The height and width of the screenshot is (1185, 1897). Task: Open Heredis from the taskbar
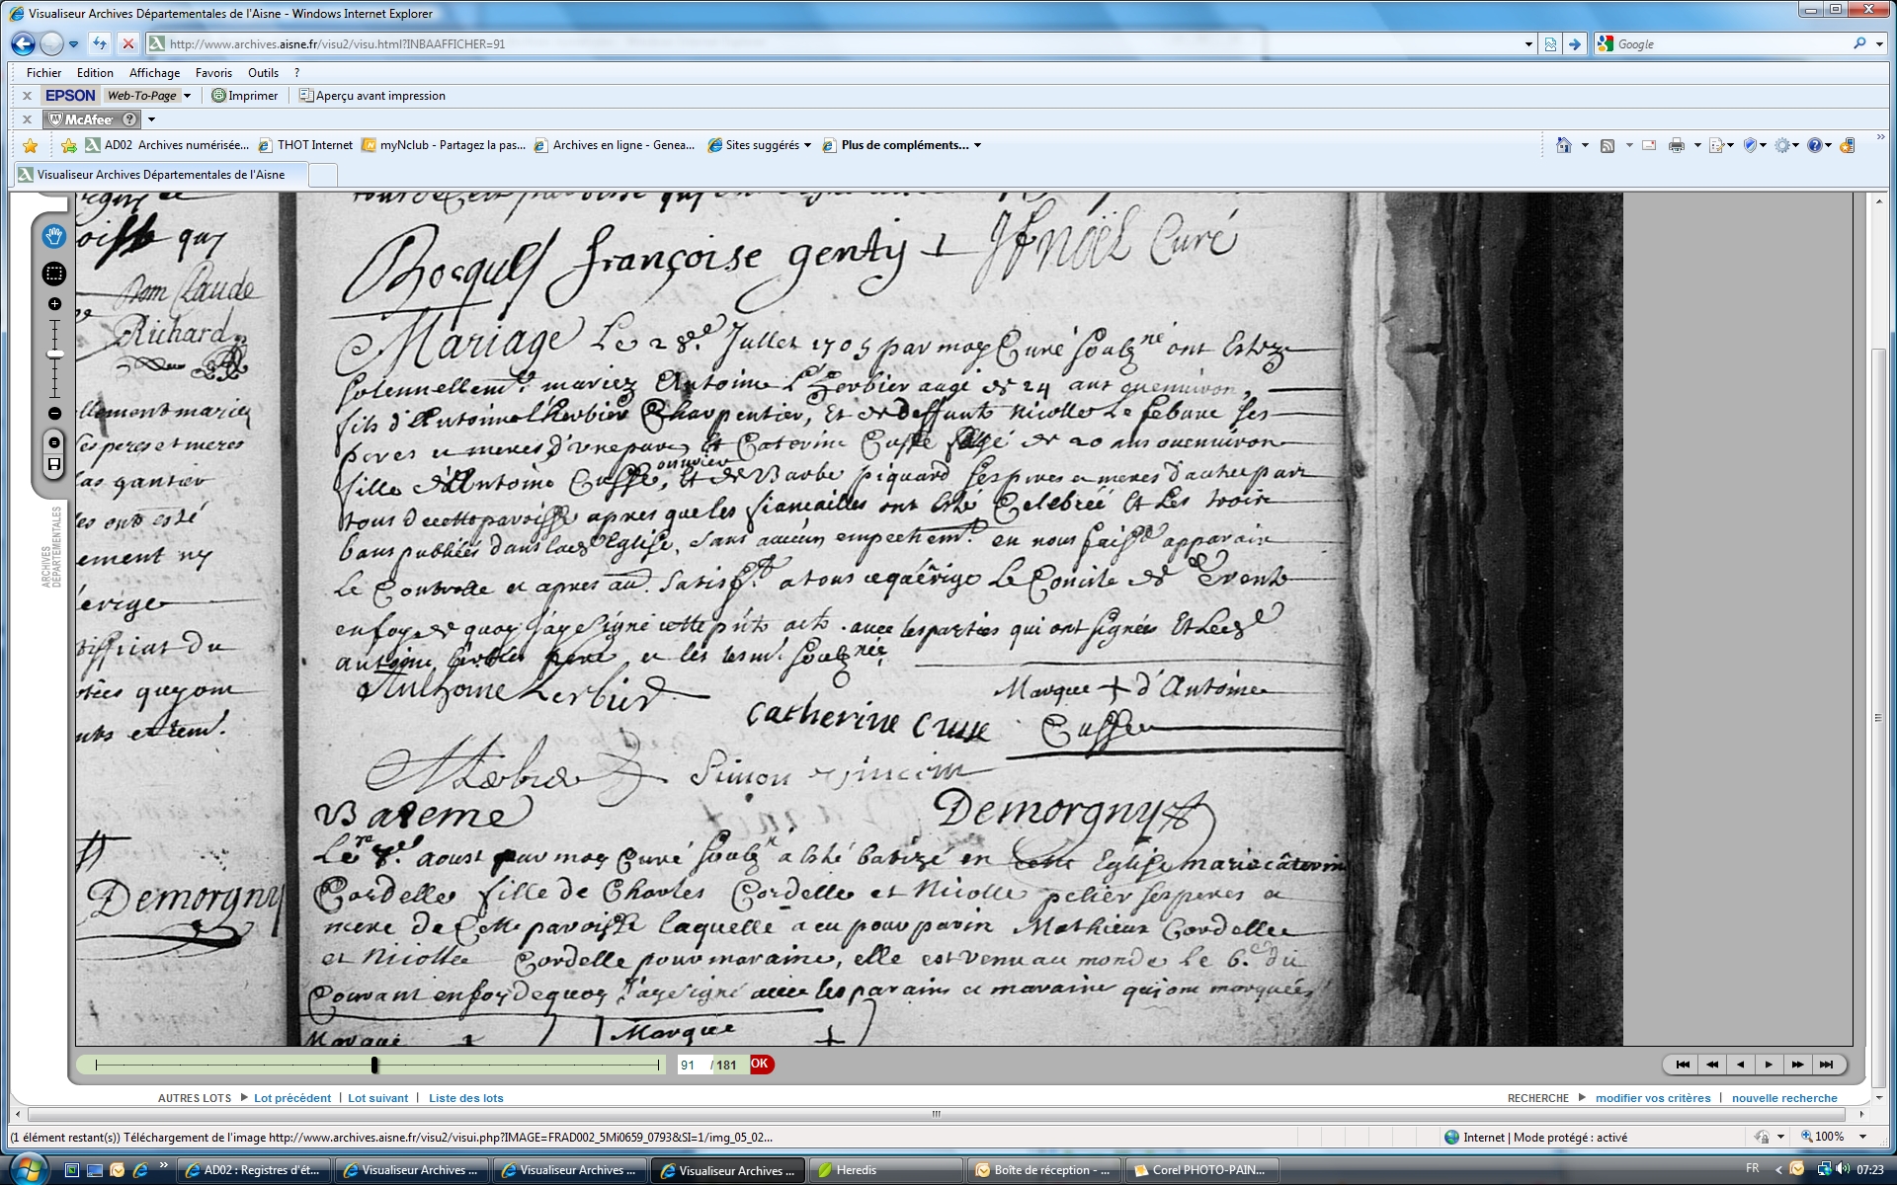click(x=856, y=1170)
